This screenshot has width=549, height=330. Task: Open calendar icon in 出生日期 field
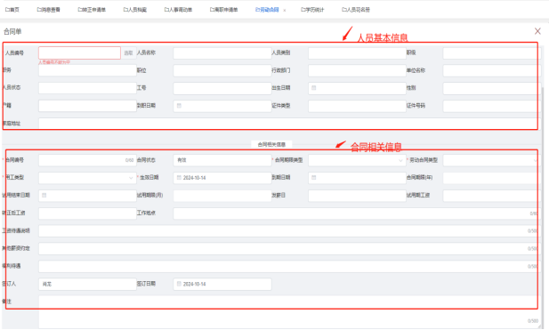[x=314, y=88]
